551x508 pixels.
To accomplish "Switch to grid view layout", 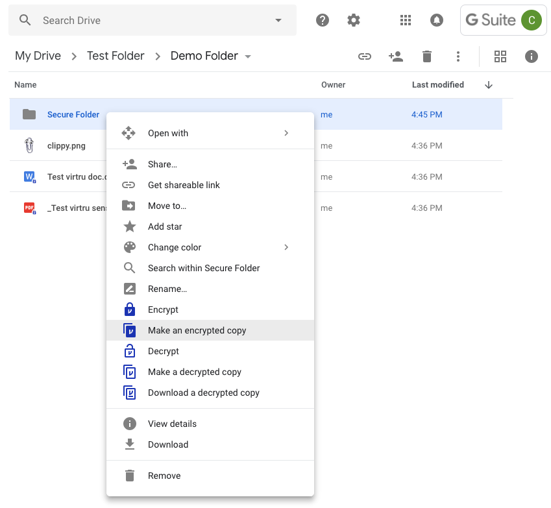I will coord(500,56).
